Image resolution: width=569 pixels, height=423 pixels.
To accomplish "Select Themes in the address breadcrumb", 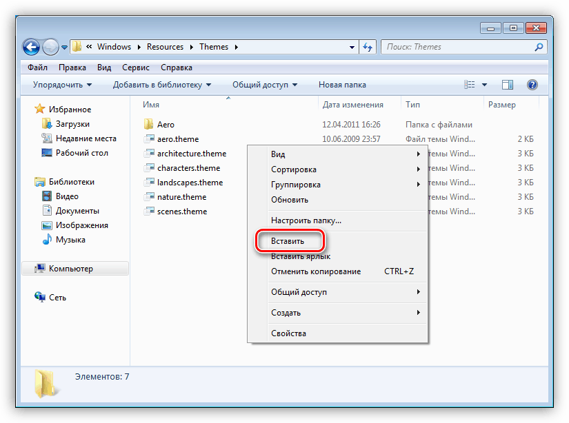I will [x=214, y=47].
